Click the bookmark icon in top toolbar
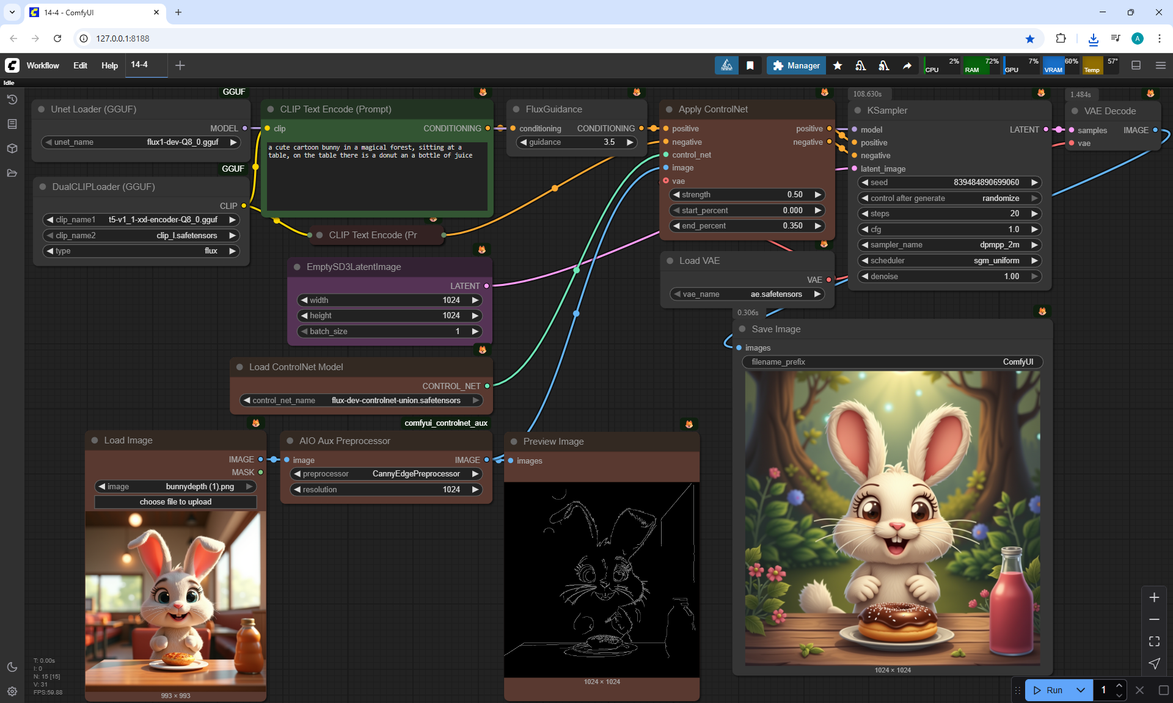The image size is (1173, 703). click(x=750, y=65)
